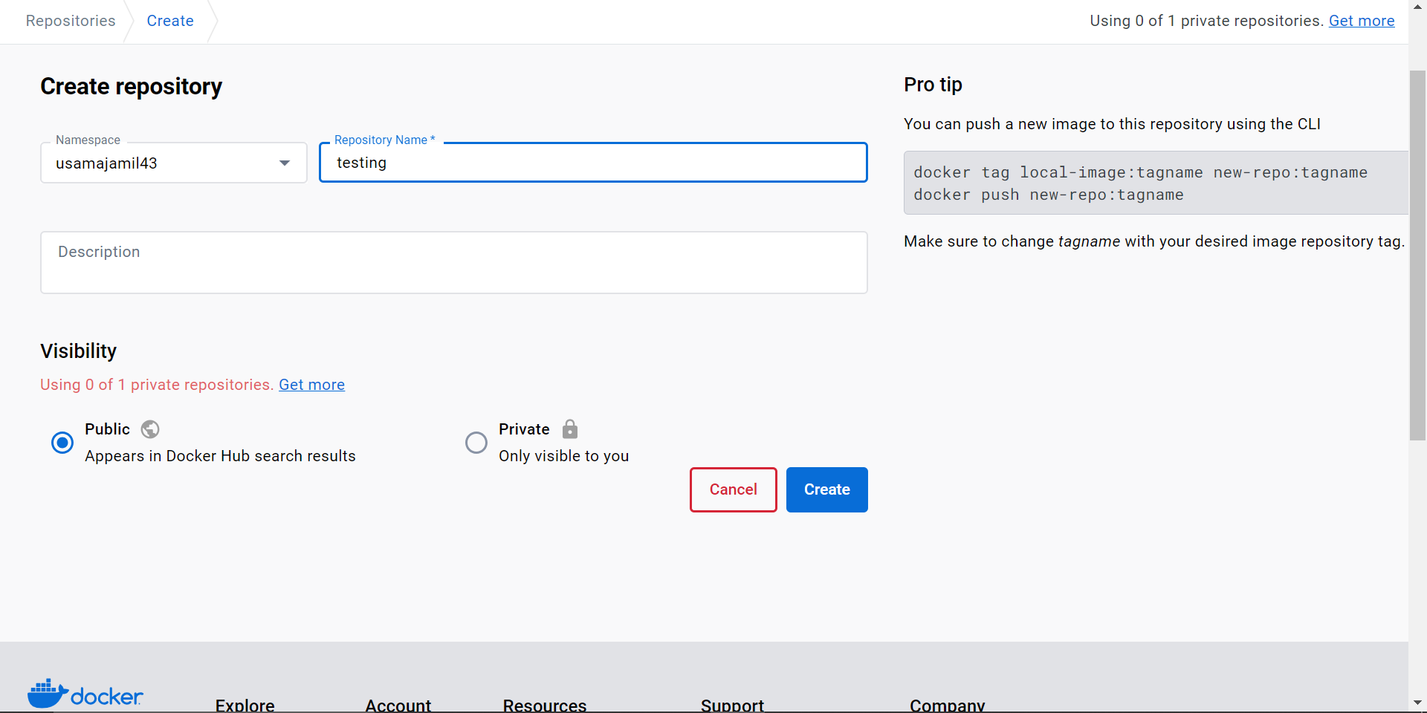The height and width of the screenshot is (713, 1427).
Task: Click the Create button to submit
Action: (x=826, y=489)
